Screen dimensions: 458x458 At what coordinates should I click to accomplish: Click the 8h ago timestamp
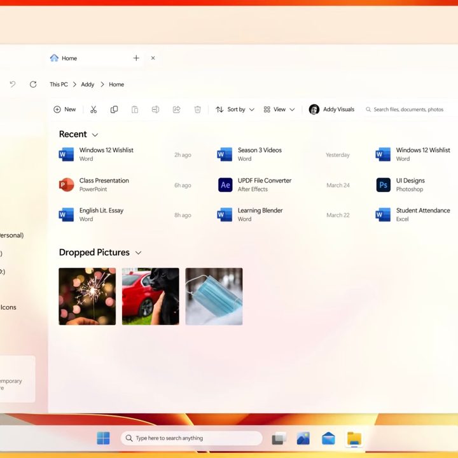(x=183, y=215)
